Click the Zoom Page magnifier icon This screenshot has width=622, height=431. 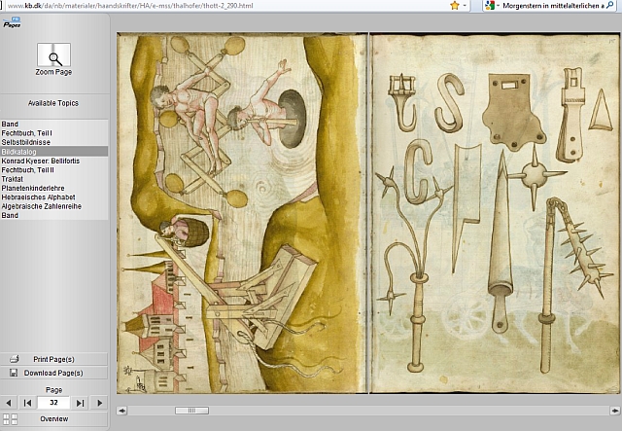pos(53,54)
